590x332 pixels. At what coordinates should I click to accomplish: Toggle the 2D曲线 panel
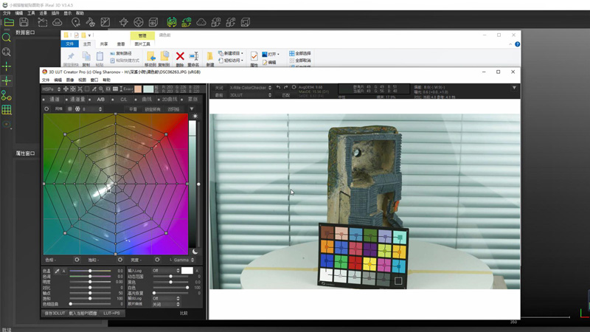click(x=169, y=99)
